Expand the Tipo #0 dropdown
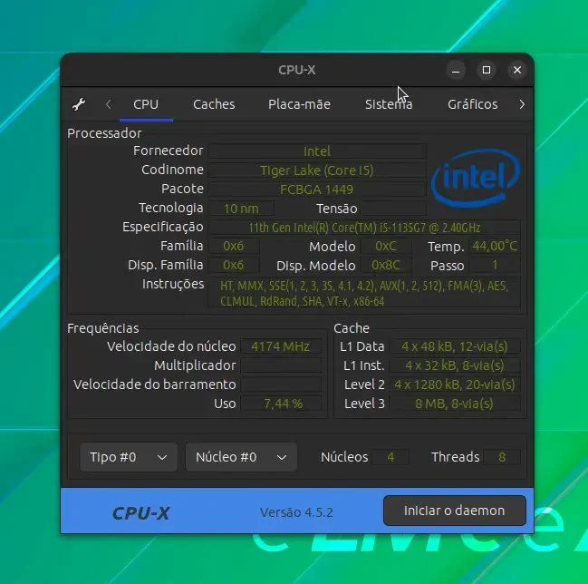Screen dimensions: 588x584 tap(129, 457)
